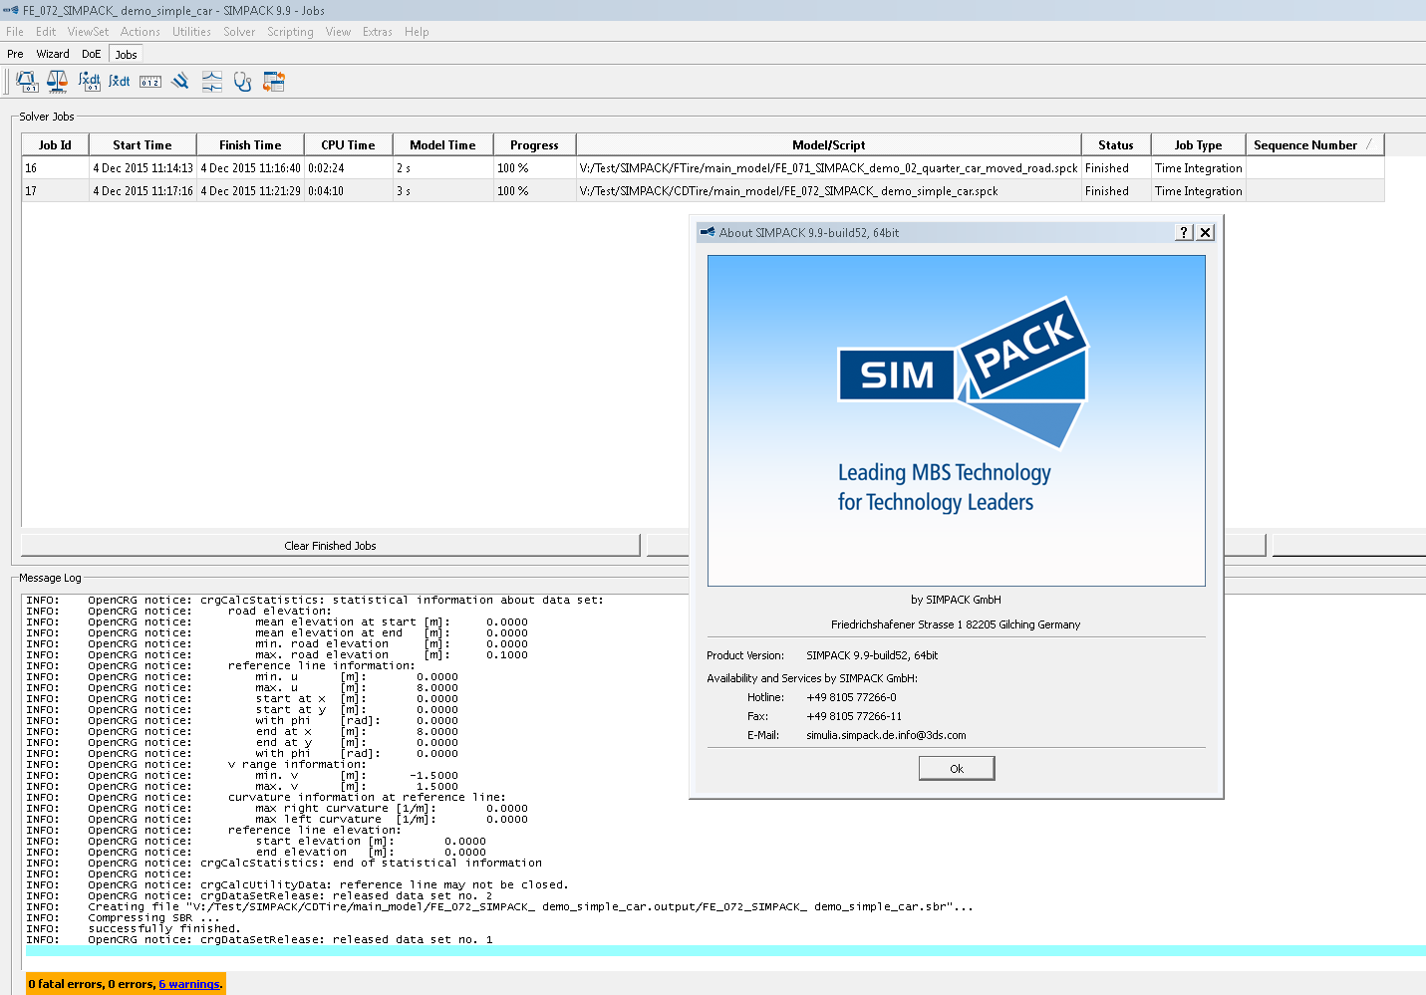Open the frequency response plots icon
1426x995 pixels.
coord(212,82)
